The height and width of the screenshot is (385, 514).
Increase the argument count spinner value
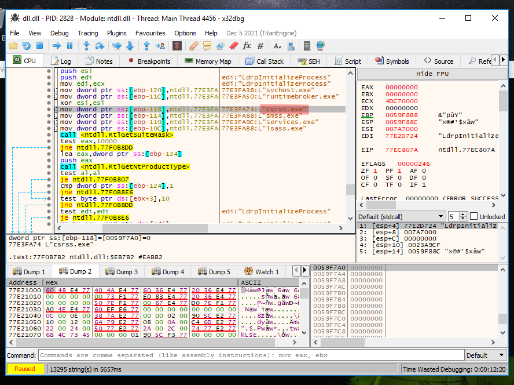[463, 215]
